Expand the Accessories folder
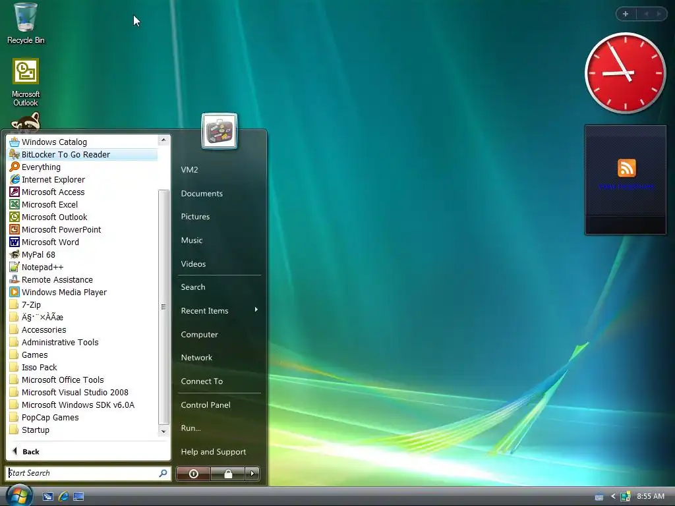Image resolution: width=675 pixels, height=506 pixels. pyautogui.click(x=82, y=329)
